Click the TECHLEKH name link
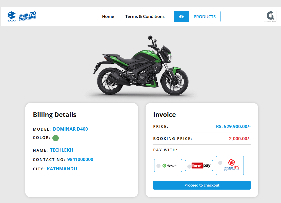Screen dimensions: 281x203 click(x=62, y=150)
